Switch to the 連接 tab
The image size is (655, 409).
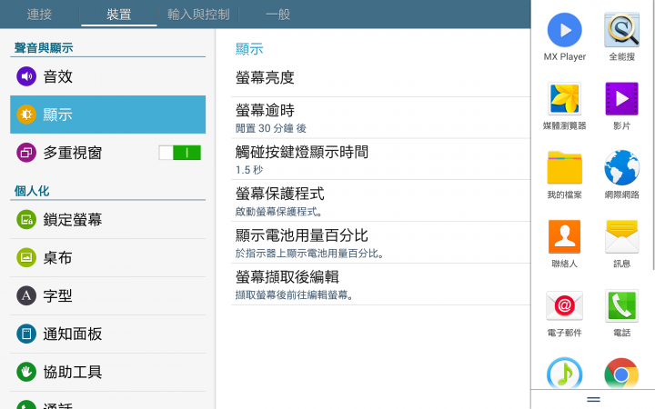pyautogui.click(x=40, y=15)
